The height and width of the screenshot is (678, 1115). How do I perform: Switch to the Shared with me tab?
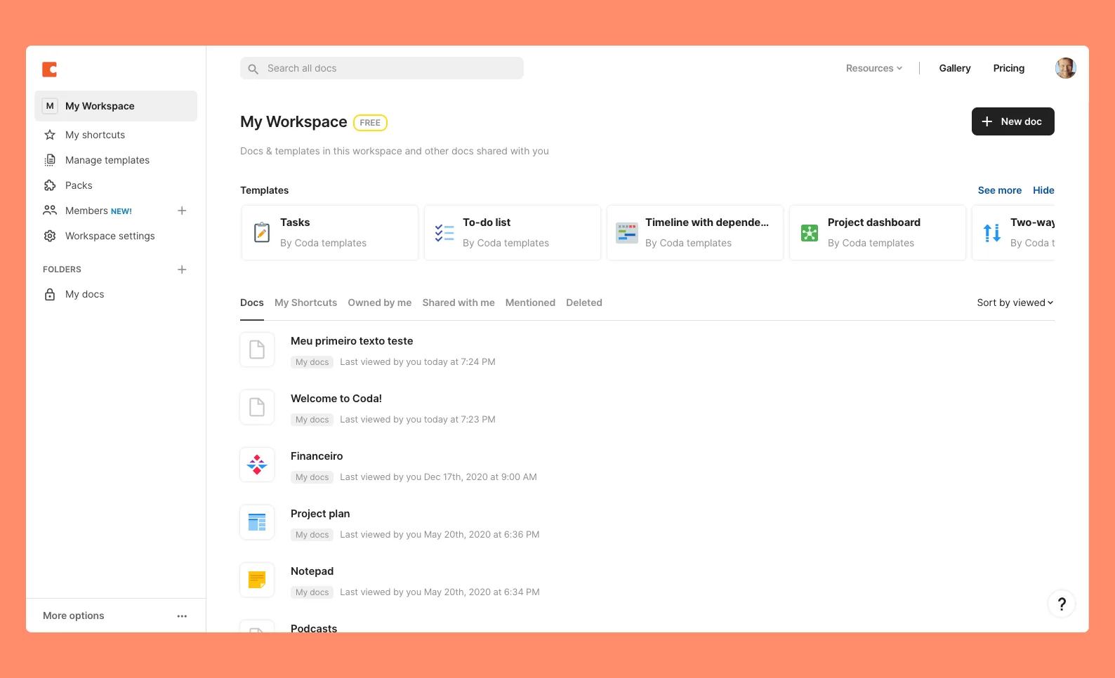point(458,303)
